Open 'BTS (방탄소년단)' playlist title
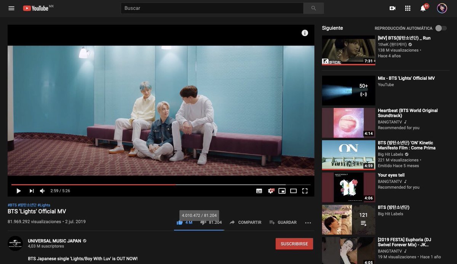The image size is (457, 264). (393, 207)
